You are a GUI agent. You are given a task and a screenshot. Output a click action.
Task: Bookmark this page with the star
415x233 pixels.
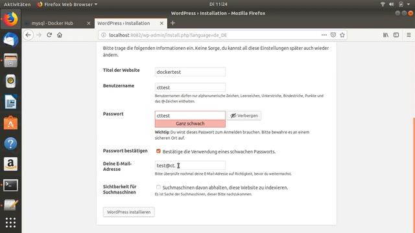[x=342, y=35]
